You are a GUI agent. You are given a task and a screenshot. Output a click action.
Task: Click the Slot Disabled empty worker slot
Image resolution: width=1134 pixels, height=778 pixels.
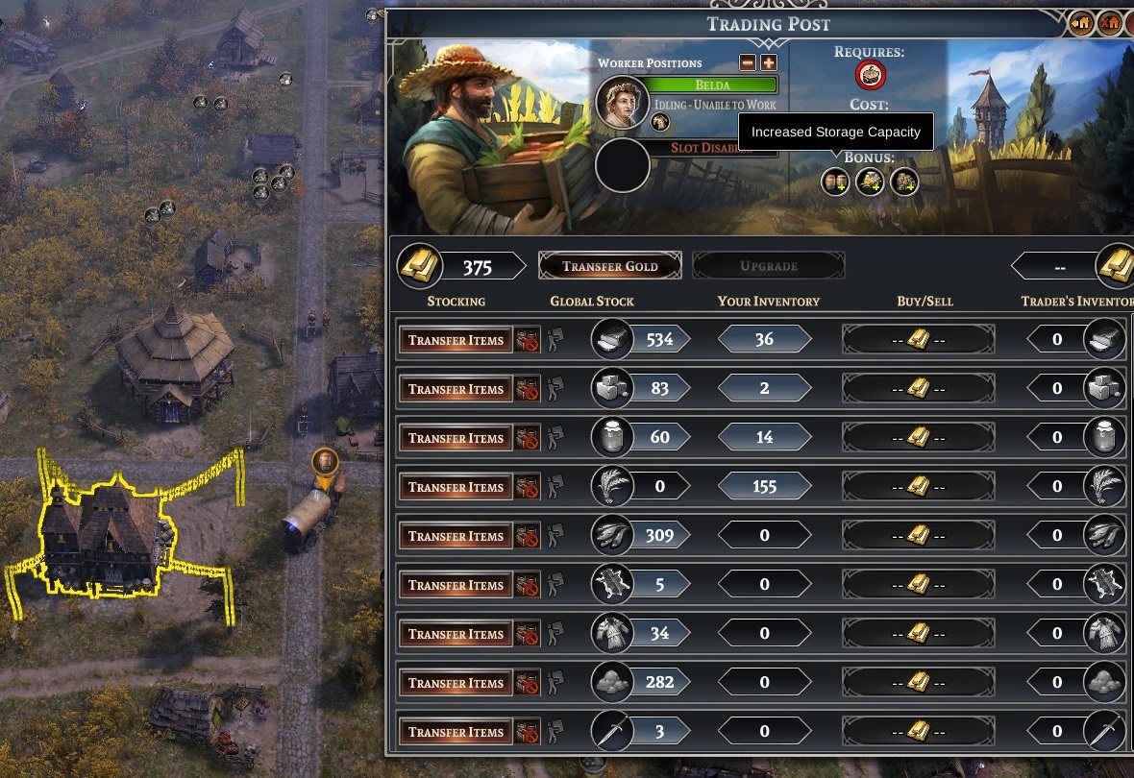click(622, 165)
